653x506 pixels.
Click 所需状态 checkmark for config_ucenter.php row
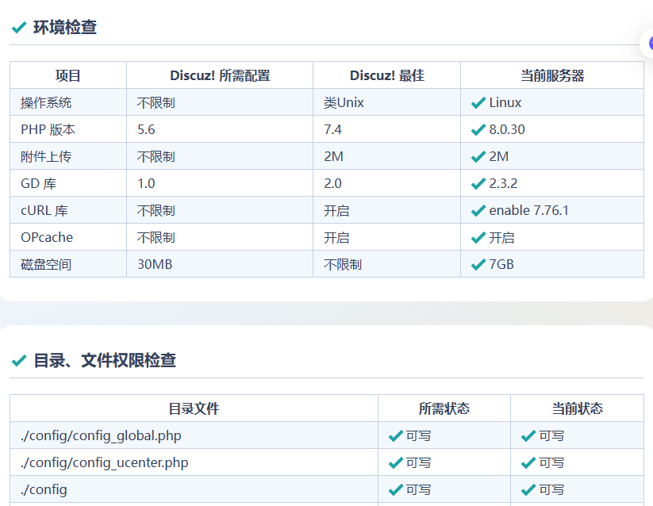pyautogui.click(x=396, y=462)
